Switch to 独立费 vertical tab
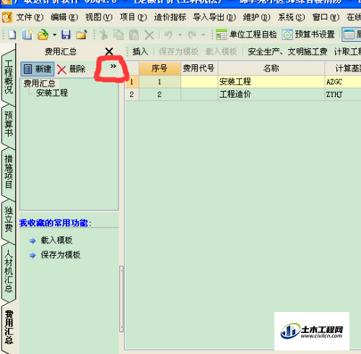The image size is (361, 354). (9, 219)
